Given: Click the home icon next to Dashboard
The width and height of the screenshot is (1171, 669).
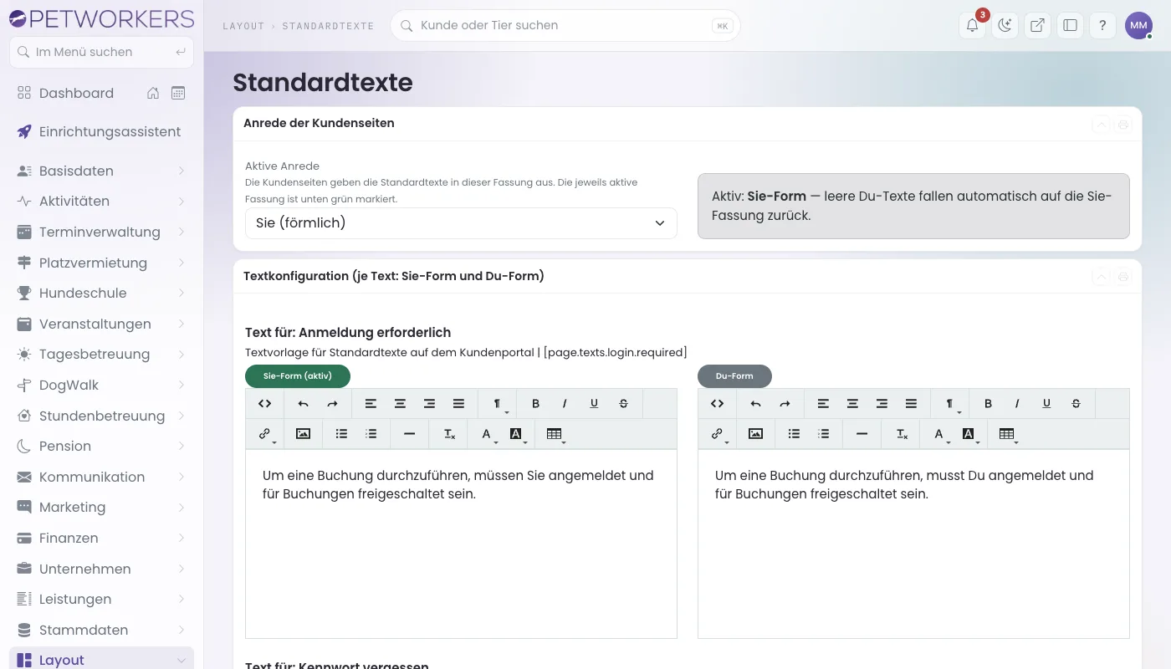Looking at the screenshot, I should pos(153,93).
